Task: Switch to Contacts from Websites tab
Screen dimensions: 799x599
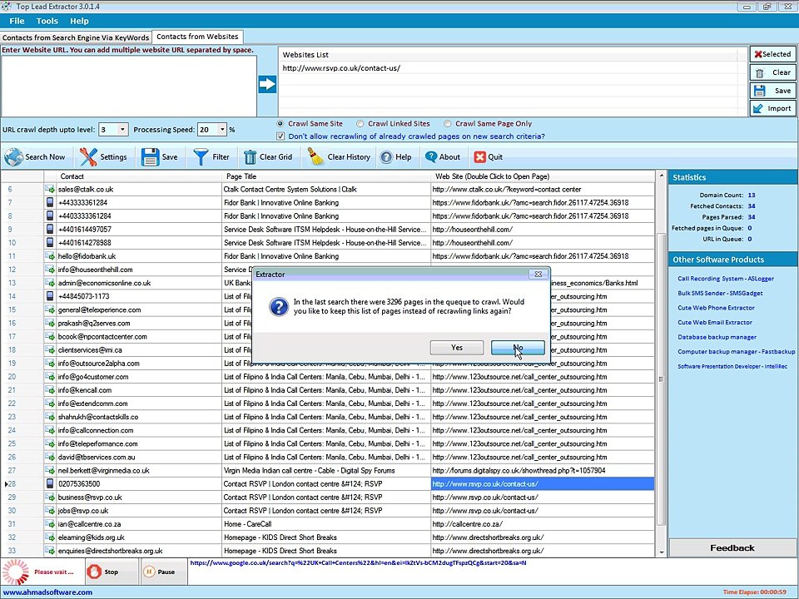Action: [197, 37]
